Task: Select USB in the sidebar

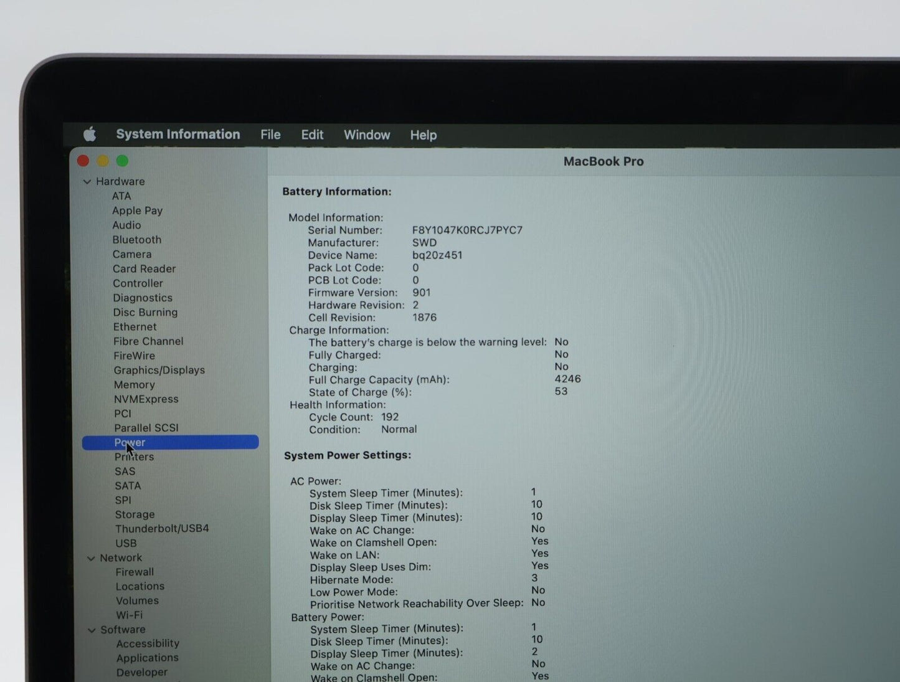Action: pos(126,543)
